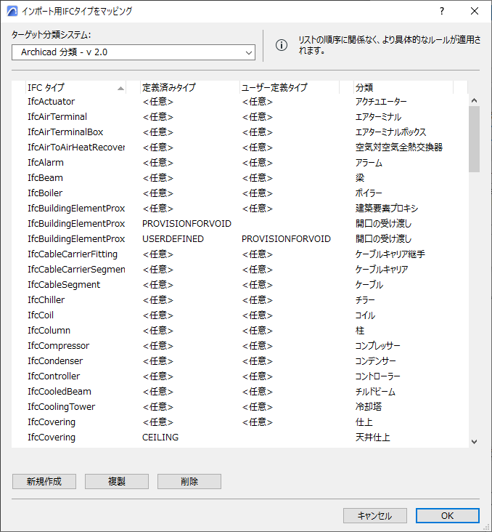492x532 pixels.
Task: Select the IfcCondenser row
Action: (x=240, y=361)
